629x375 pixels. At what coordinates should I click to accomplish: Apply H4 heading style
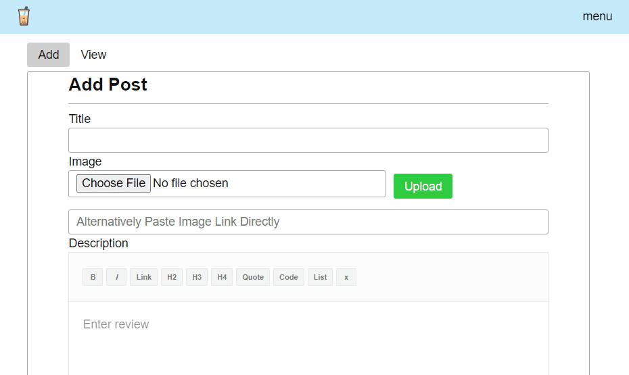coord(222,277)
